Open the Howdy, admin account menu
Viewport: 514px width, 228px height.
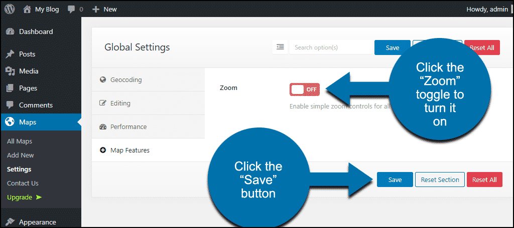pyautogui.click(x=486, y=9)
